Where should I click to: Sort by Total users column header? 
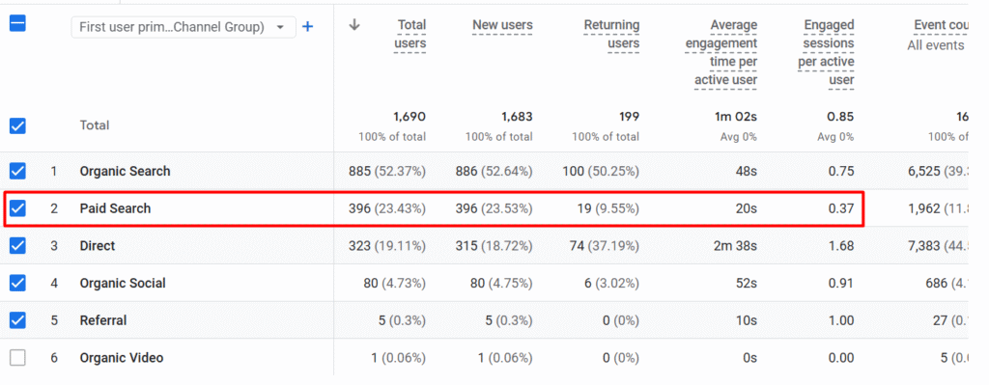[x=410, y=34]
